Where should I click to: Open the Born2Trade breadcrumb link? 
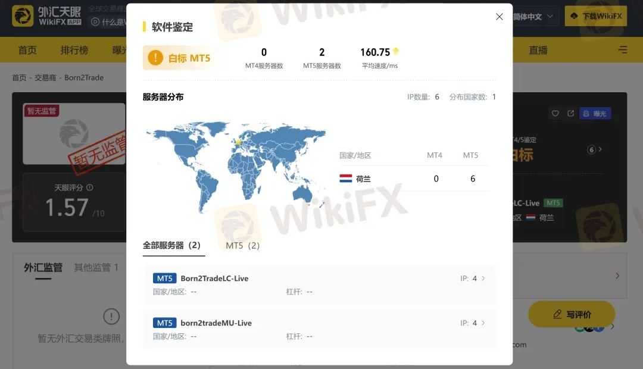pyautogui.click(x=85, y=77)
